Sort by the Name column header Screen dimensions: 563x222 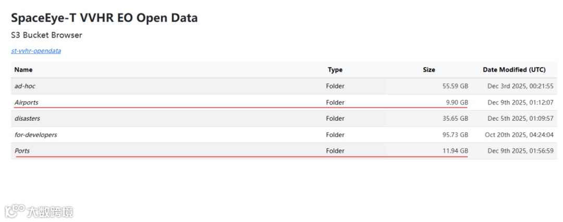click(23, 70)
